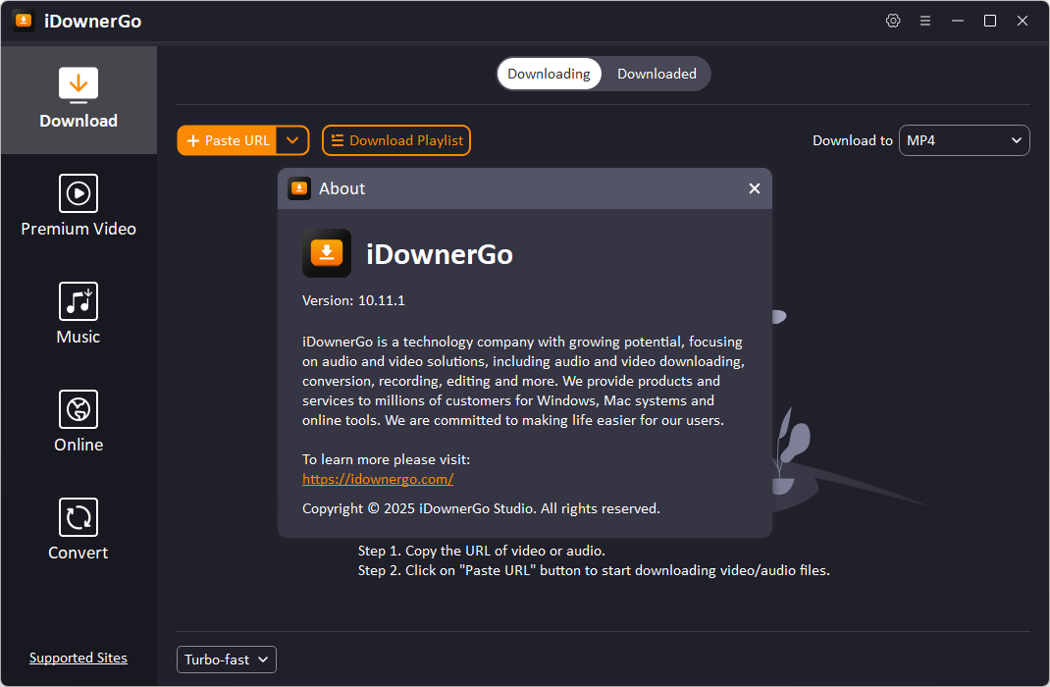Switch to the Downloading tab
Viewport: 1050px width, 687px height.
(x=549, y=74)
